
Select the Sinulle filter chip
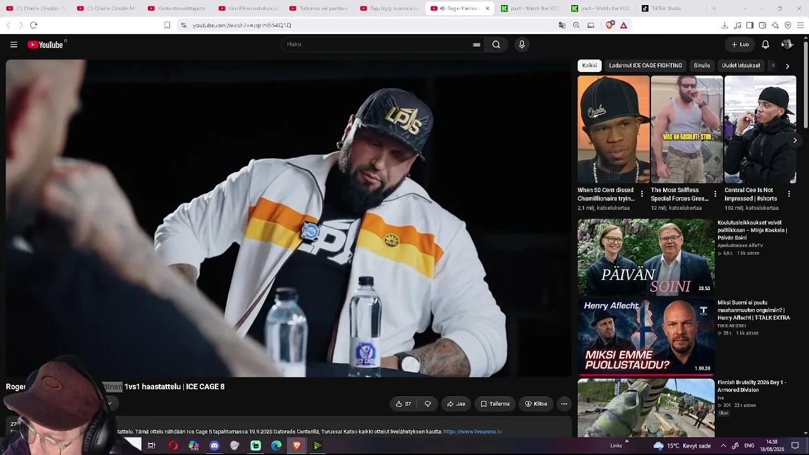click(x=702, y=66)
